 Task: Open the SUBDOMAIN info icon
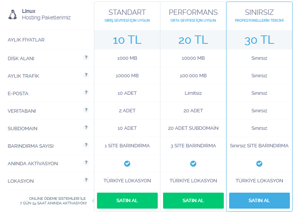pos(86,127)
